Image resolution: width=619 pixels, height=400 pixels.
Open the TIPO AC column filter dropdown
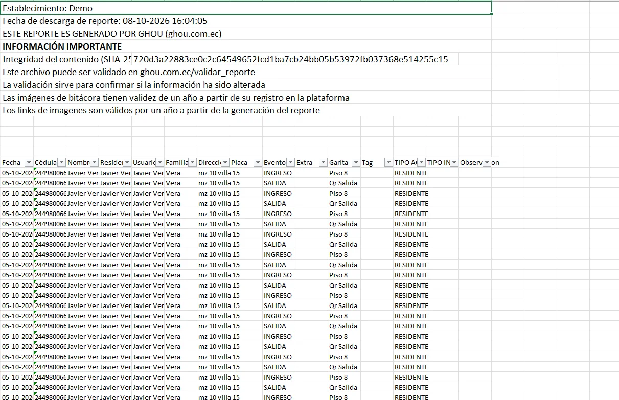pyautogui.click(x=421, y=162)
